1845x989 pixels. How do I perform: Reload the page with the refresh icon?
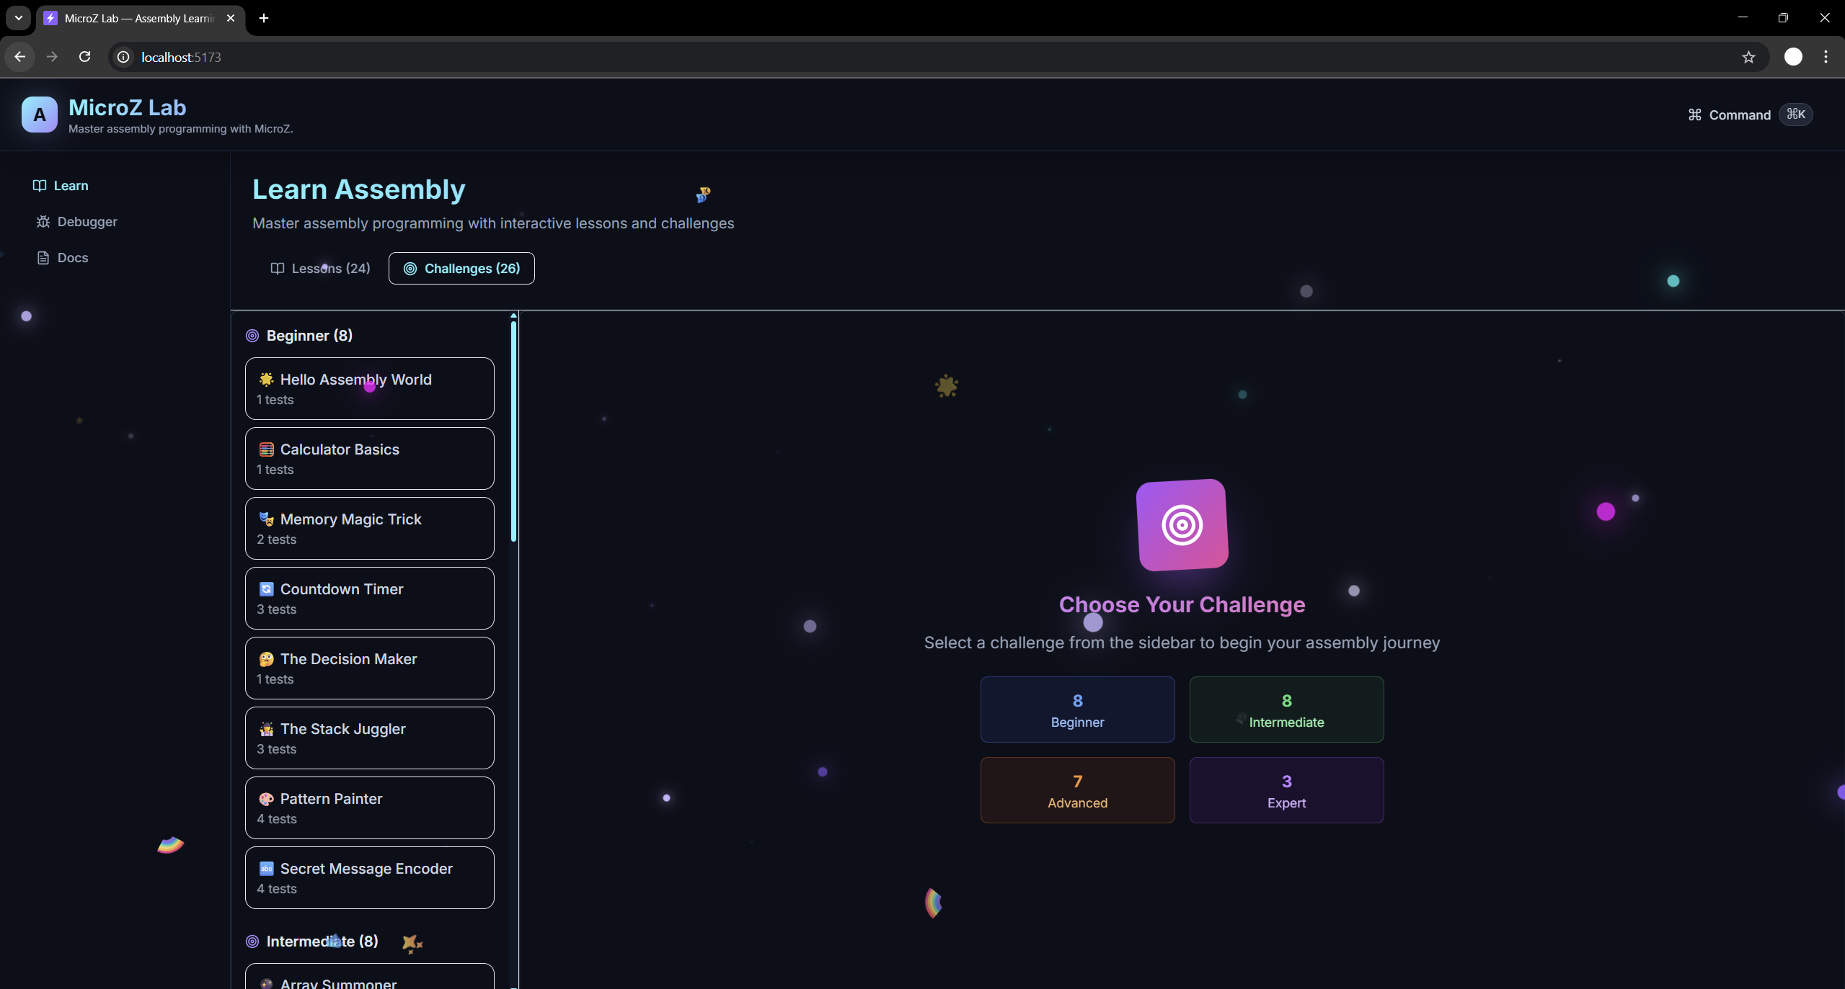click(x=85, y=57)
